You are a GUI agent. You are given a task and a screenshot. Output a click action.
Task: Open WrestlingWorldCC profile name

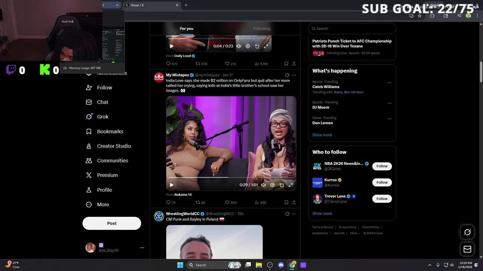click(x=183, y=214)
